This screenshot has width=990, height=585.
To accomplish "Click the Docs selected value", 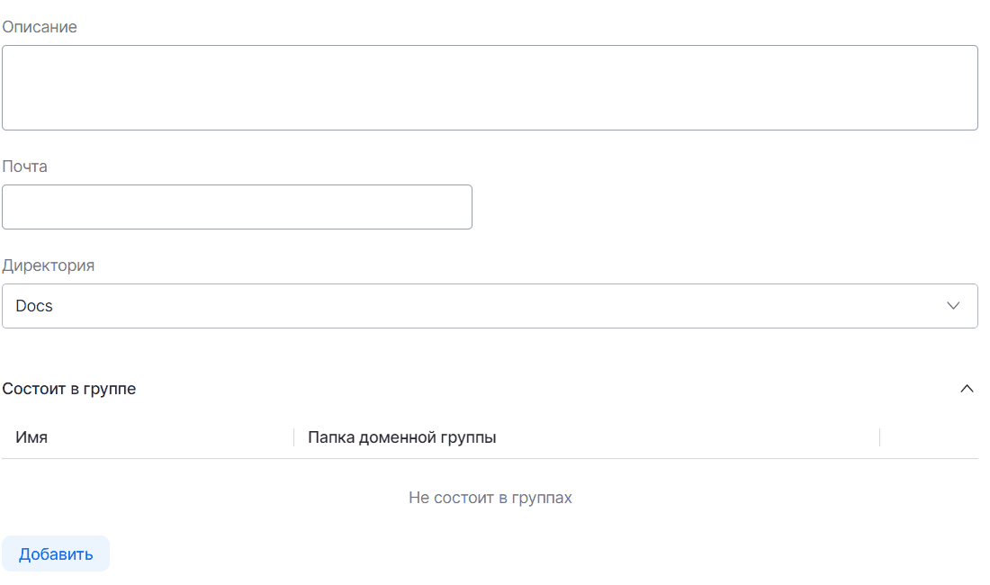I will (34, 306).
